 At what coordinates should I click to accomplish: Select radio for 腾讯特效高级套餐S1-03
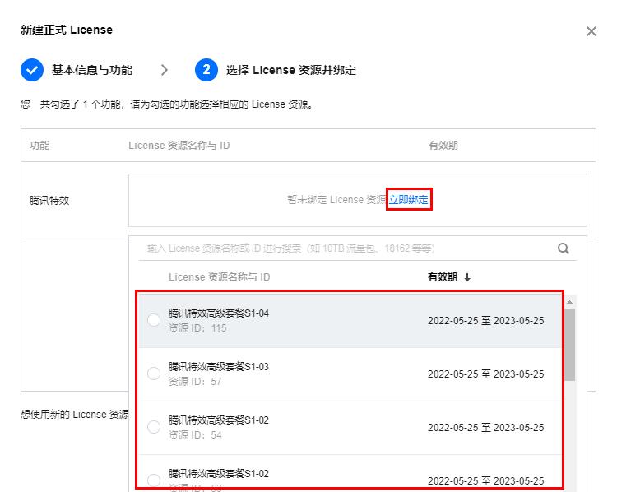point(154,374)
